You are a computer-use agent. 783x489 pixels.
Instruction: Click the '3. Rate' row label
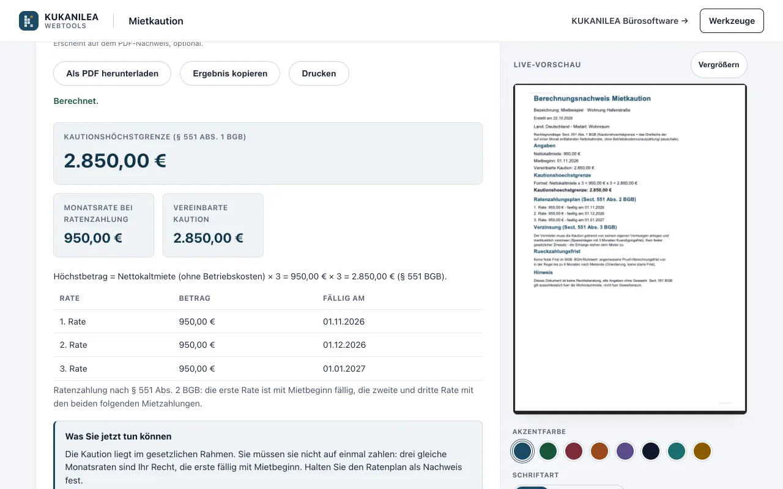73,369
